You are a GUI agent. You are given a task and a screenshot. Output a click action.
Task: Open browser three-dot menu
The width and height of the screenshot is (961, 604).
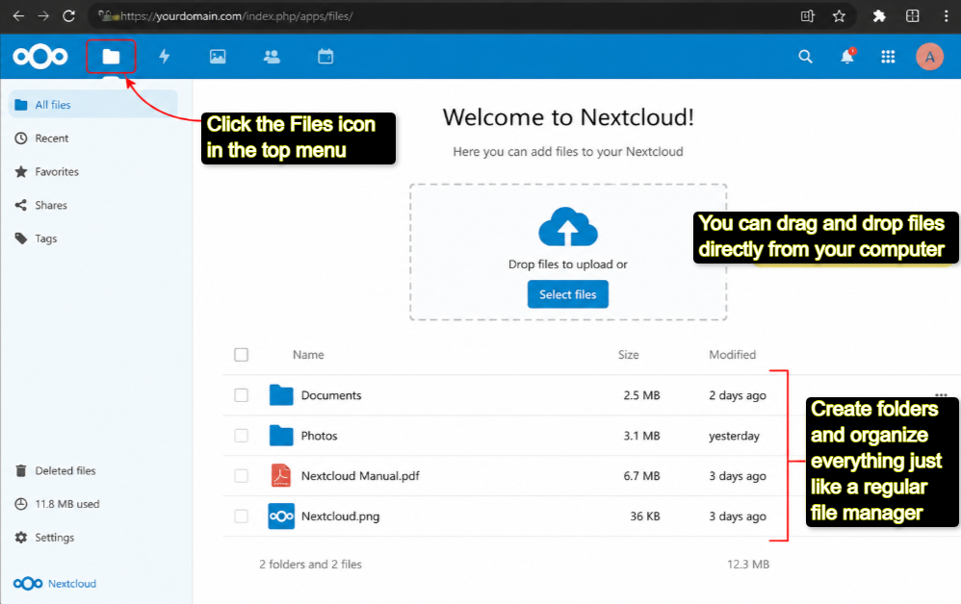point(946,16)
